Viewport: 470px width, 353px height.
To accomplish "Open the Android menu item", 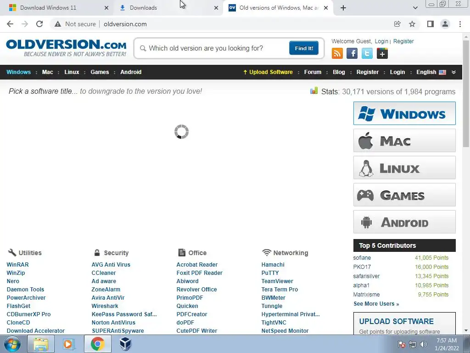I will [131, 72].
